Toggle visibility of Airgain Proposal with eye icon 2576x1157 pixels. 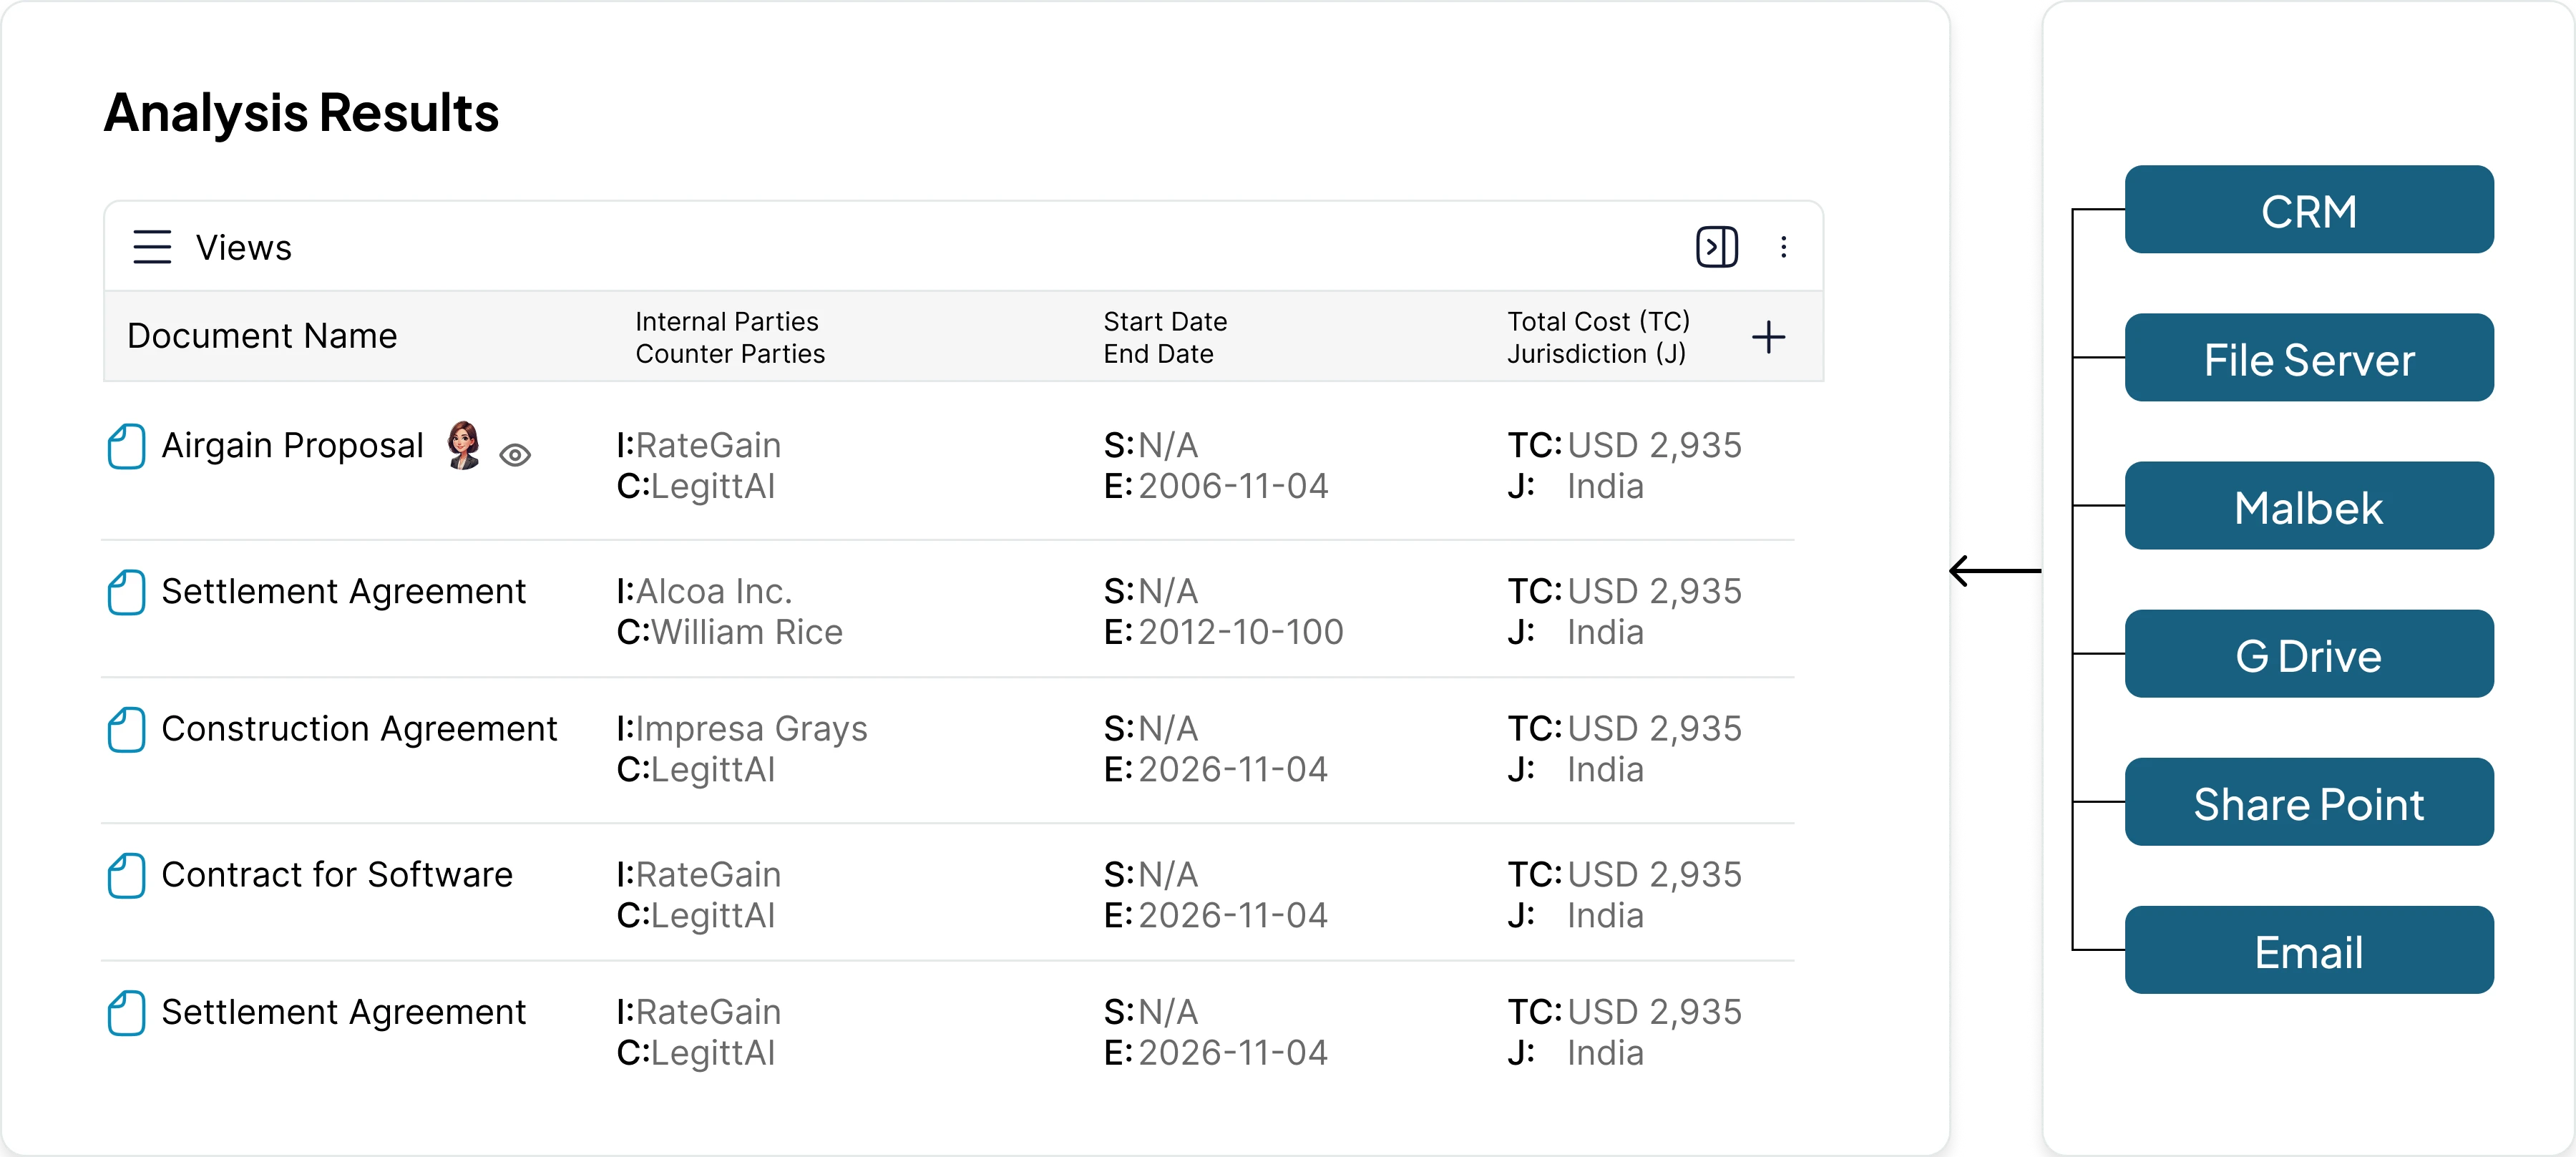point(517,456)
